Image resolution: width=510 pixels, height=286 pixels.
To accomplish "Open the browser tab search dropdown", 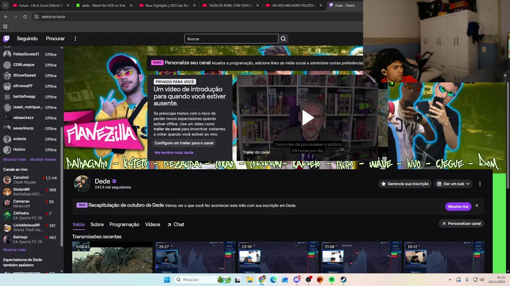I will pos(5,6).
